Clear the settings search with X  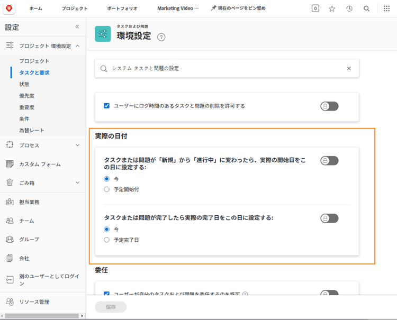pos(349,69)
